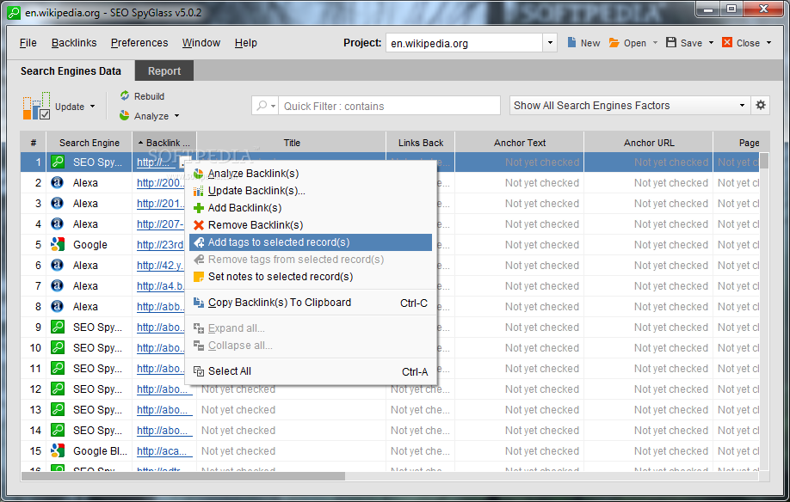Choose Select All in context menu
This screenshot has width=790, height=502.
coord(311,371)
